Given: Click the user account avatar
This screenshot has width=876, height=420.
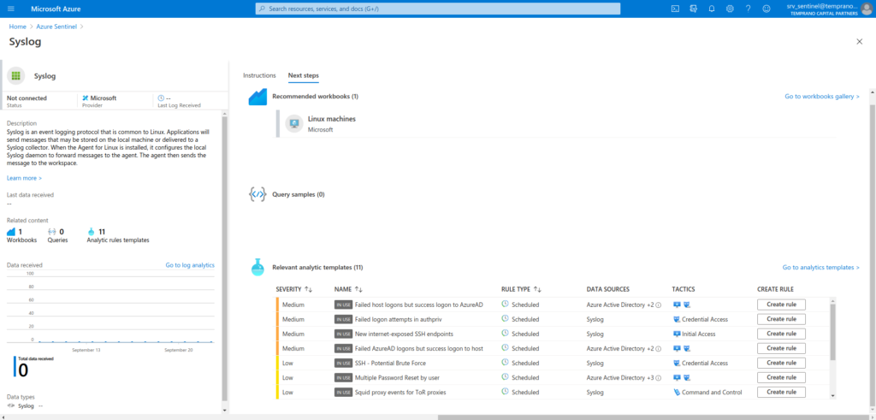Looking at the screenshot, I should [866, 9].
